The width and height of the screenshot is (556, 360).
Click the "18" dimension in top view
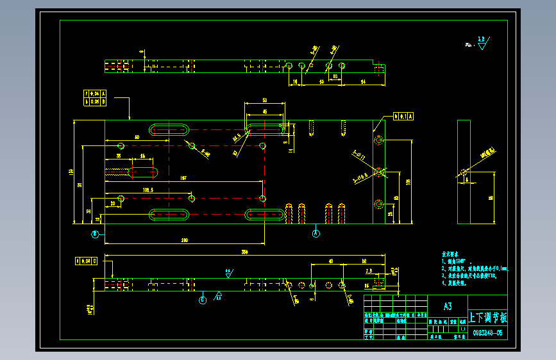coord(335,76)
